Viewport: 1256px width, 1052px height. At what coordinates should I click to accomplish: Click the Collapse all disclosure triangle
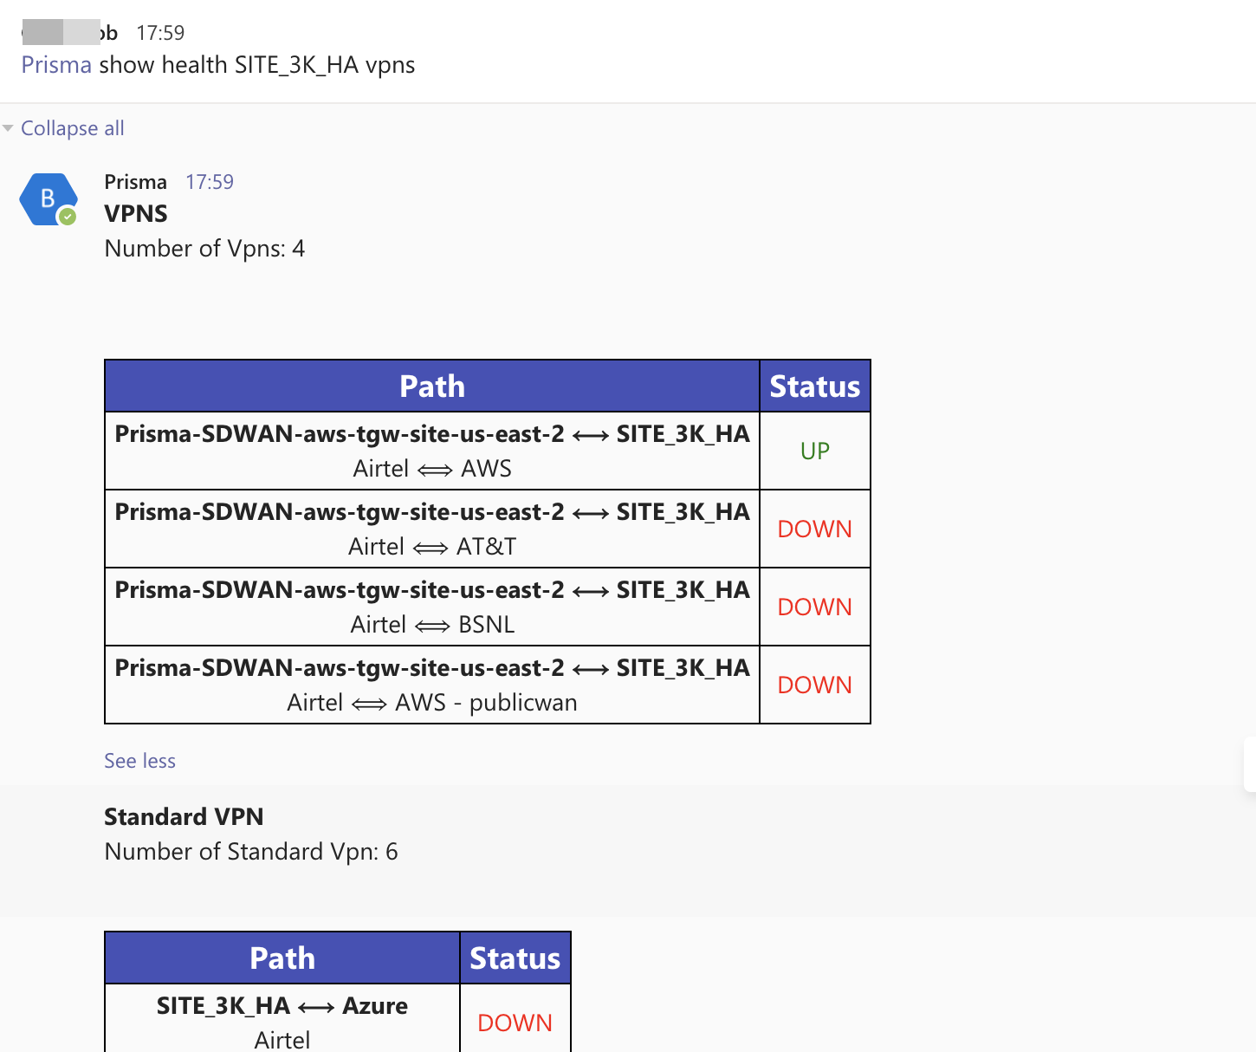(8, 128)
